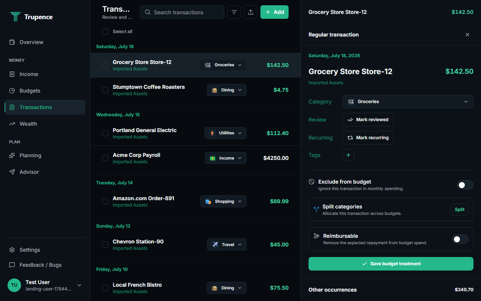Click the Stumptown Coffee Roasters name
This screenshot has height=301, width=481.
coord(149,87)
